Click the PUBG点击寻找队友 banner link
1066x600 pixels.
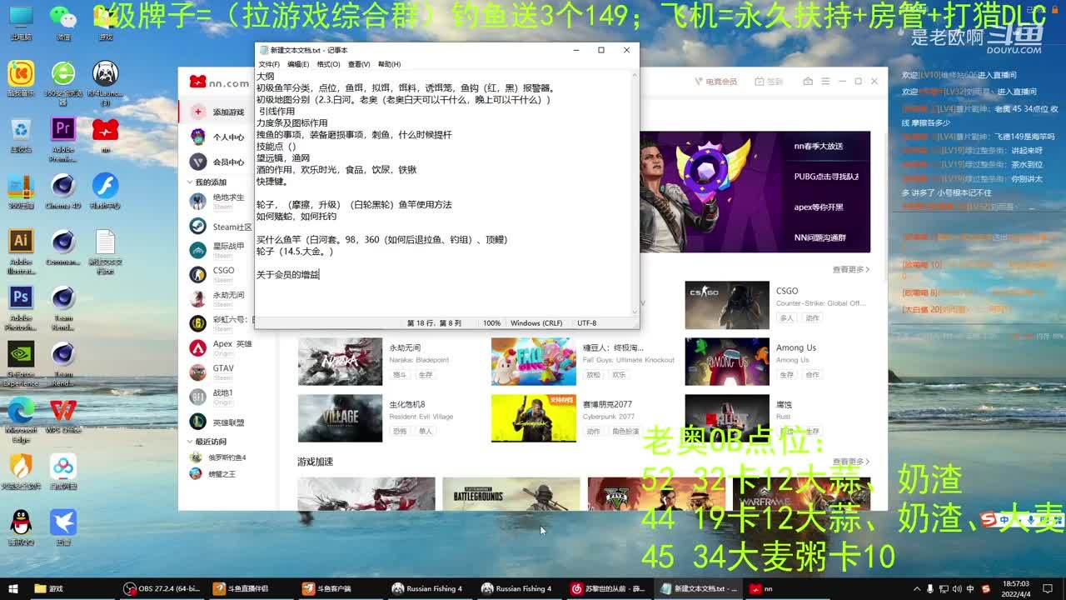(x=826, y=177)
